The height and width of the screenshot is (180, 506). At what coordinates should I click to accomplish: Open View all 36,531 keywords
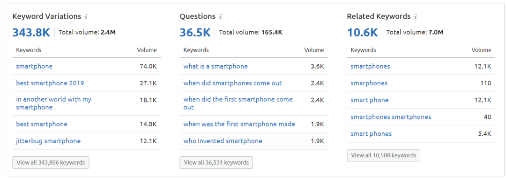(x=216, y=163)
